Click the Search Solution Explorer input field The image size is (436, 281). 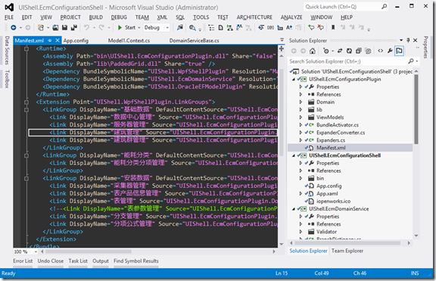point(349,61)
